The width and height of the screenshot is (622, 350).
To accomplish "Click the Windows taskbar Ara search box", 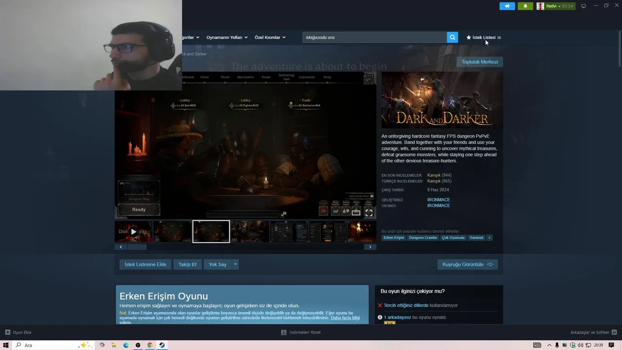I will [x=53, y=345].
